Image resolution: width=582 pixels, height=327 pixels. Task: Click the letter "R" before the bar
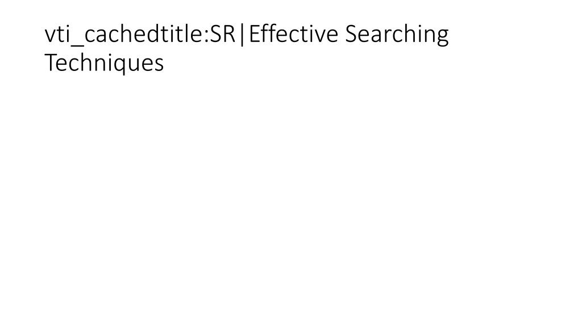(228, 34)
